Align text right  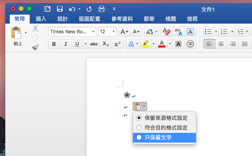[233, 44]
